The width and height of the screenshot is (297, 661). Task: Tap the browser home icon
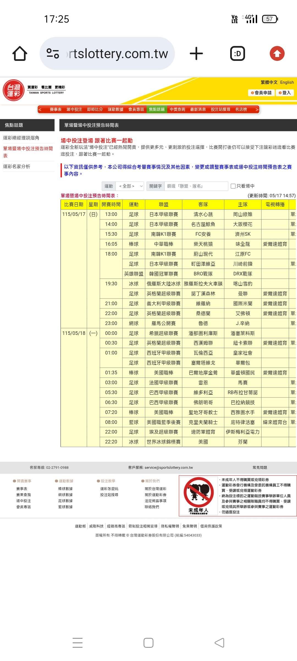pyautogui.click(x=20, y=53)
